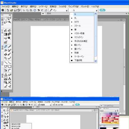This screenshot has height=129, width=129.
Task: Click the save all icon in upper toolbar
Action: tap(19, 10)
